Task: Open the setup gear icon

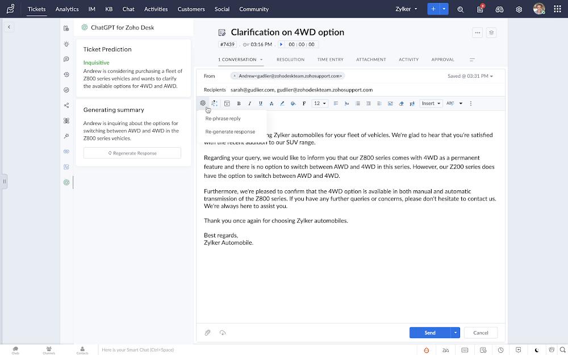Action: click(x=519, y=10)
